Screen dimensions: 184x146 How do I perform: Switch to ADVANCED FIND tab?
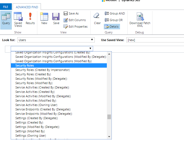pos(27,7)
